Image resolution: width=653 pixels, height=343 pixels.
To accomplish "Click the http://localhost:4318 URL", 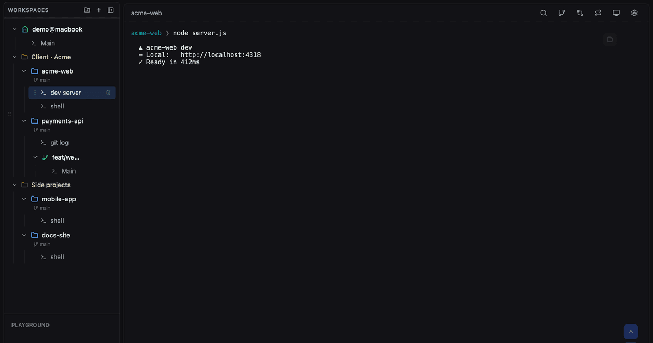I will pos(221,55).
